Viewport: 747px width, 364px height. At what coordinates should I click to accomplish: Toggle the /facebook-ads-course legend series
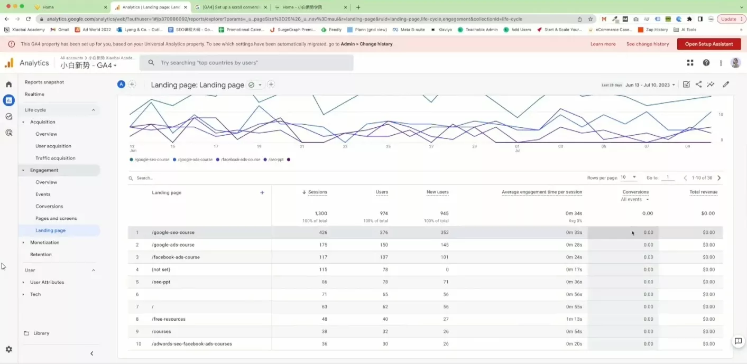240,159
